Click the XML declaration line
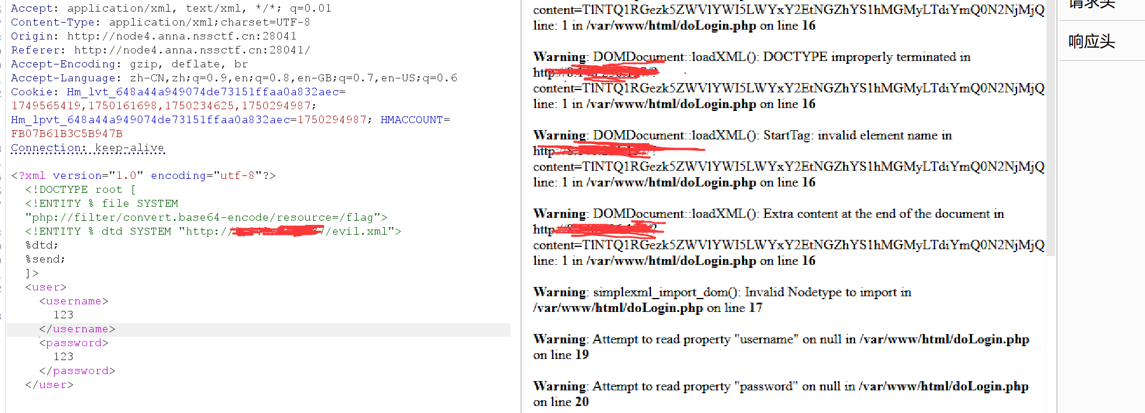The image size is (1145, 413). click(x=144, y=175)
